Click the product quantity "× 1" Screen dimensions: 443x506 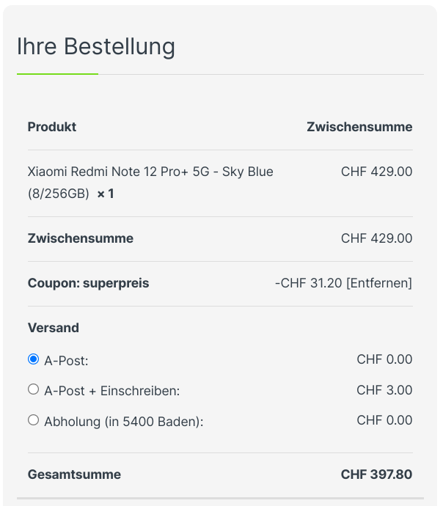106,194
